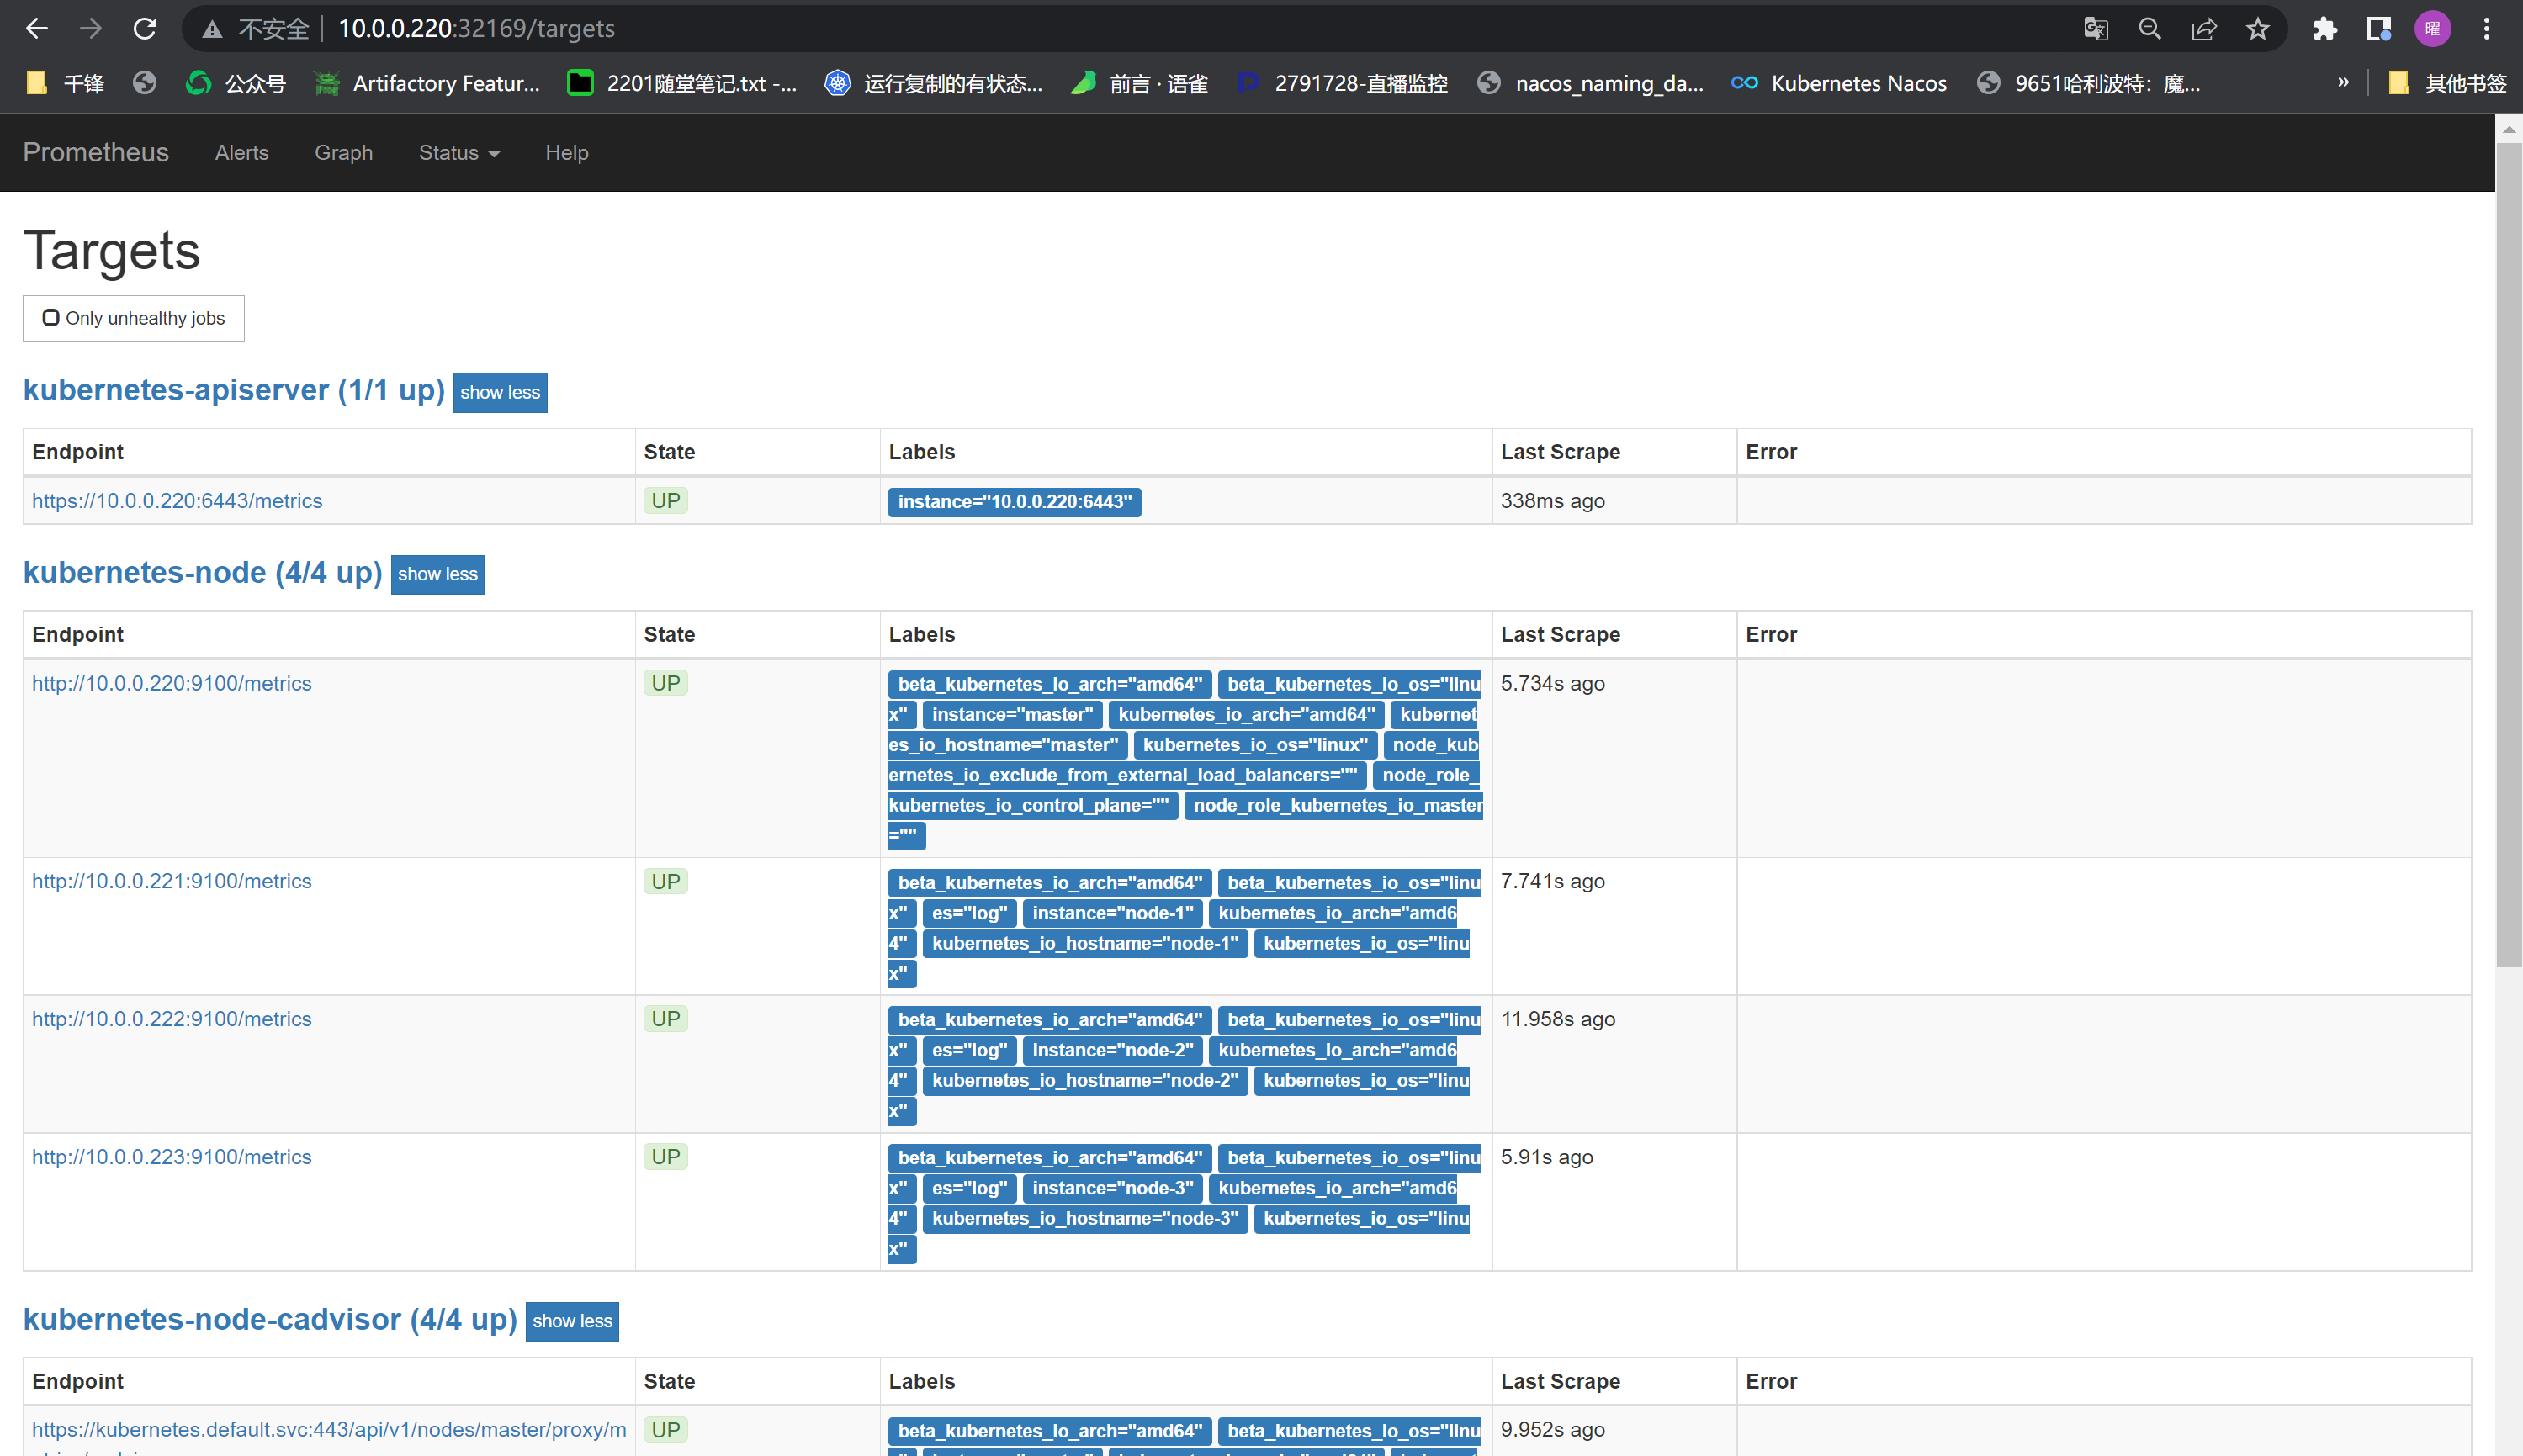Open the kubernetes-apiserver (1/1 up) heading link

(234, 390)
